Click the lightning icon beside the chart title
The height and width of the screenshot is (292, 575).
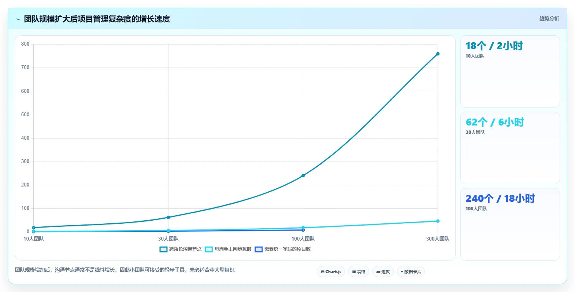click(x=18, y=19)
